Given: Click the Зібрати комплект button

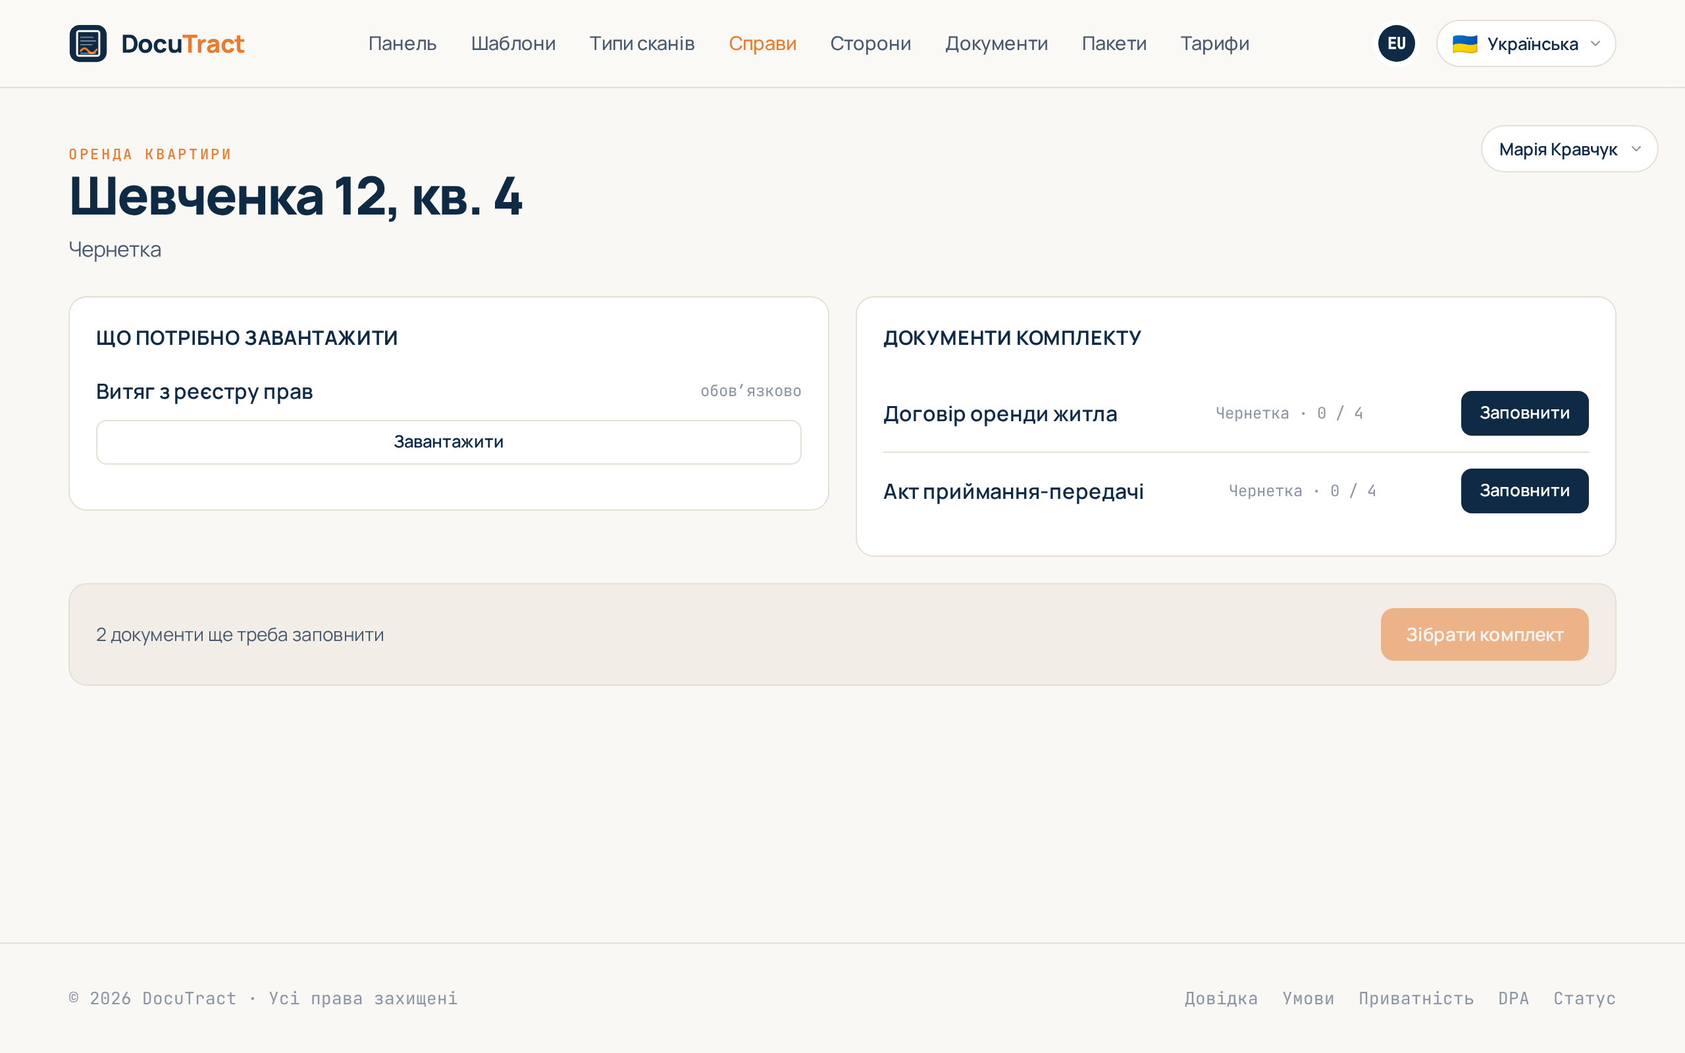Looking at the screenshot, I should (1484, 634).
